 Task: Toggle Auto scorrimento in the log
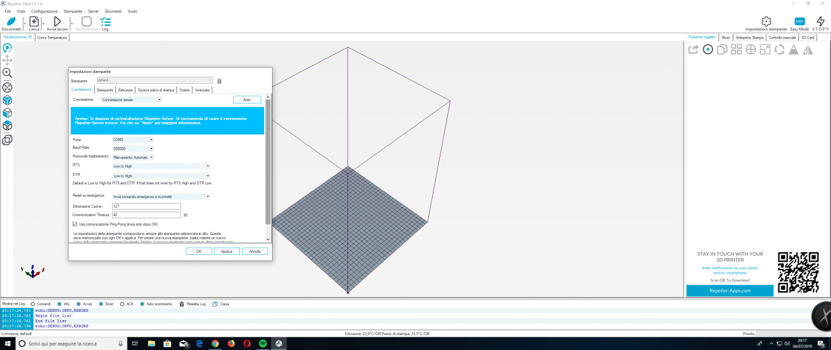click(x=142, y=304)
